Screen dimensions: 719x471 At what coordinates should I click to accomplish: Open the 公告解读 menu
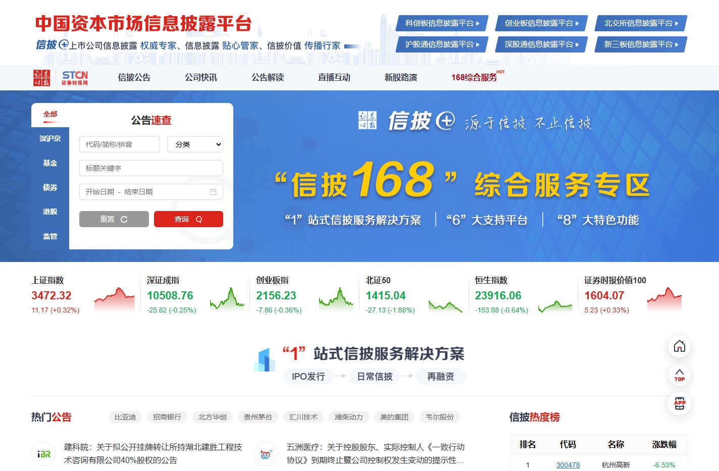268,78
